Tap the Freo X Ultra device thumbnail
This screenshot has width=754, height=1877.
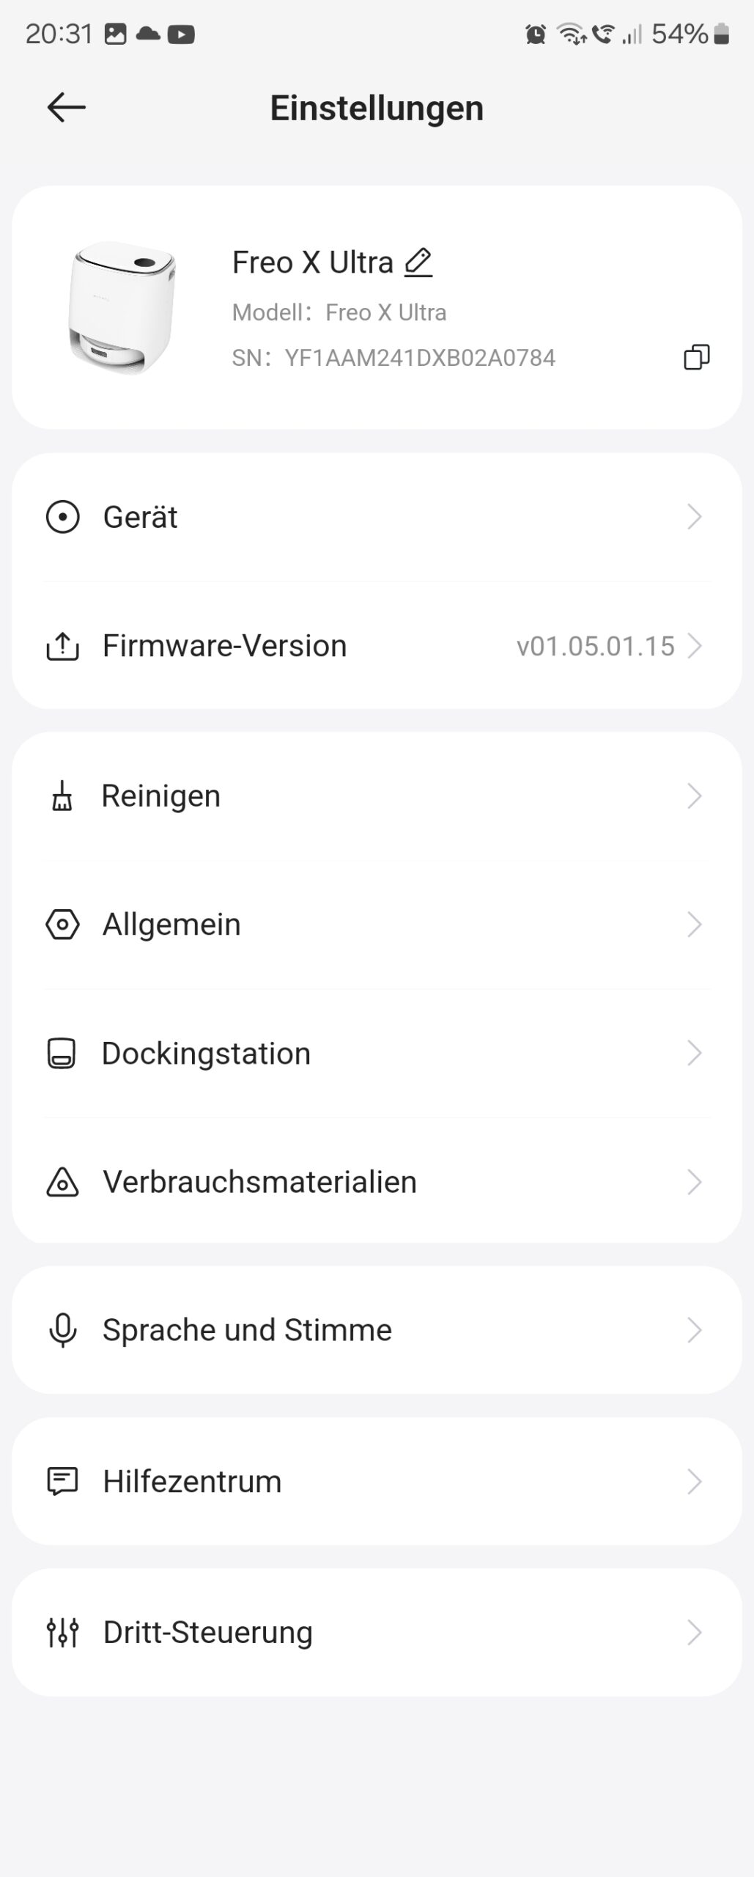[122, 308]
